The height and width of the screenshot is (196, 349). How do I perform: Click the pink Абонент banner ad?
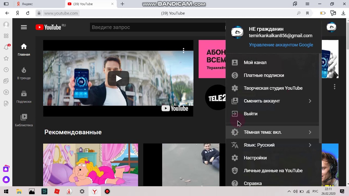(212, 59)
